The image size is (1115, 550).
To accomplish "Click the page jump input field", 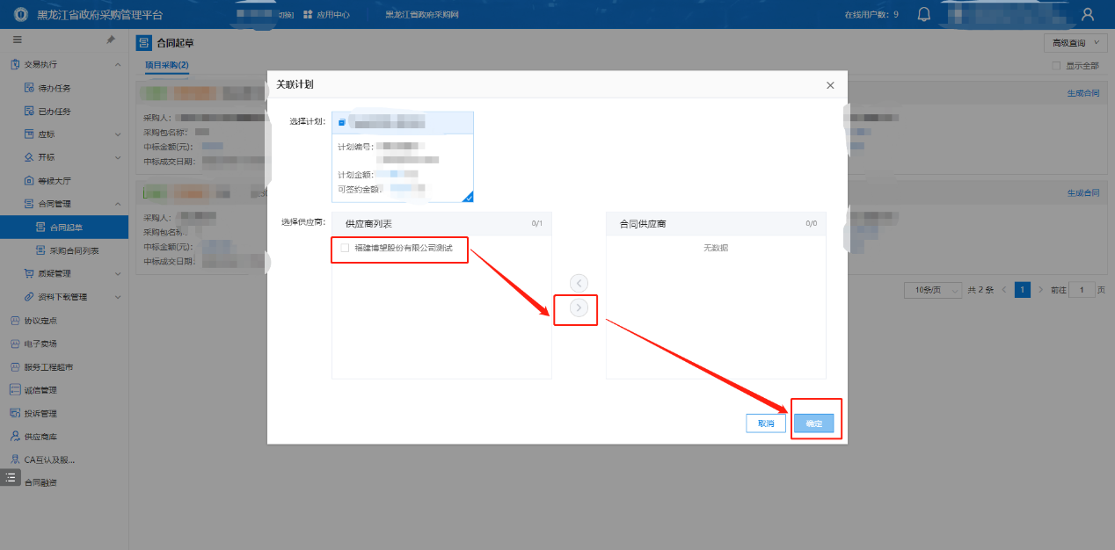I will tap(1081, 290).
